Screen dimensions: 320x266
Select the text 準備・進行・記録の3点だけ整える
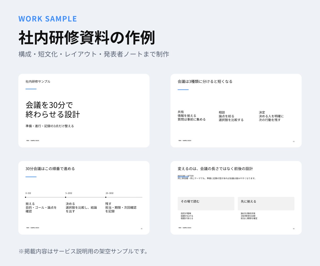click(x=50, y=126)
